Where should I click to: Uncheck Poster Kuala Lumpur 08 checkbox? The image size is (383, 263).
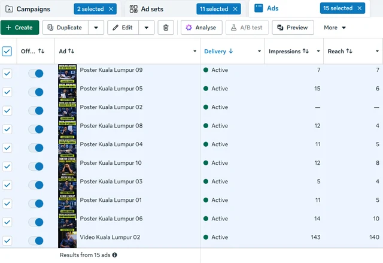pyautogui.click(x=7, y=129)
